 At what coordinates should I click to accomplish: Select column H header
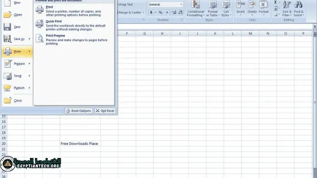pos(162,34)
